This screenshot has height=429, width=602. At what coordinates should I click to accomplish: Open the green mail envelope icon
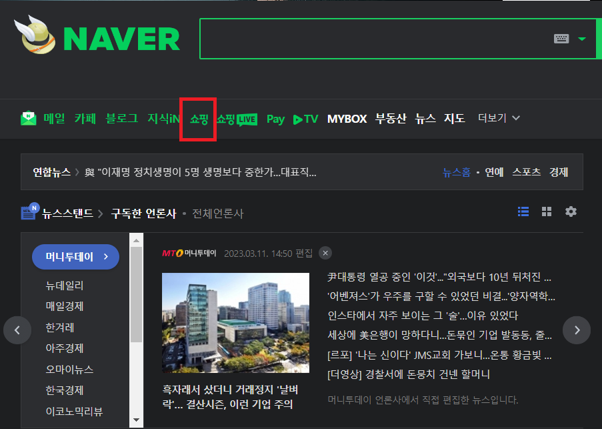pyautogui.click(x=29, y=118)
